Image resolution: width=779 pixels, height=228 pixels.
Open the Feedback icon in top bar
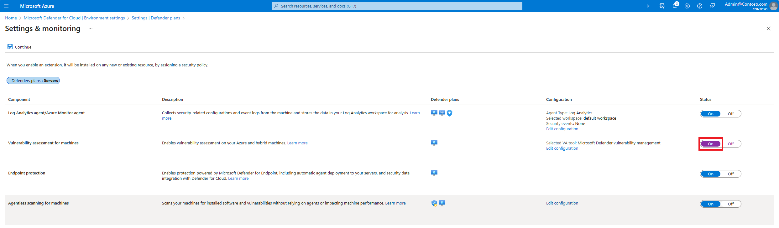click(712, 6)
